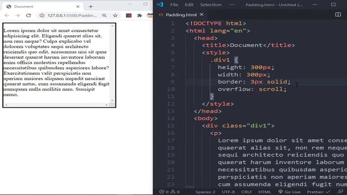Click Prettier status indicator
The height and width of the screenshot is (195, 347).
(x=319, y=192)
